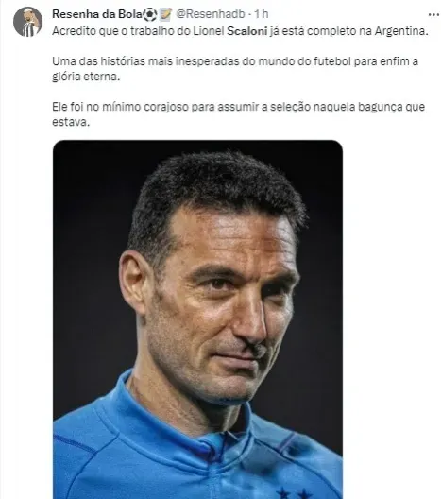Click the bold "Scaloni" keyword

tap(247, 31)
